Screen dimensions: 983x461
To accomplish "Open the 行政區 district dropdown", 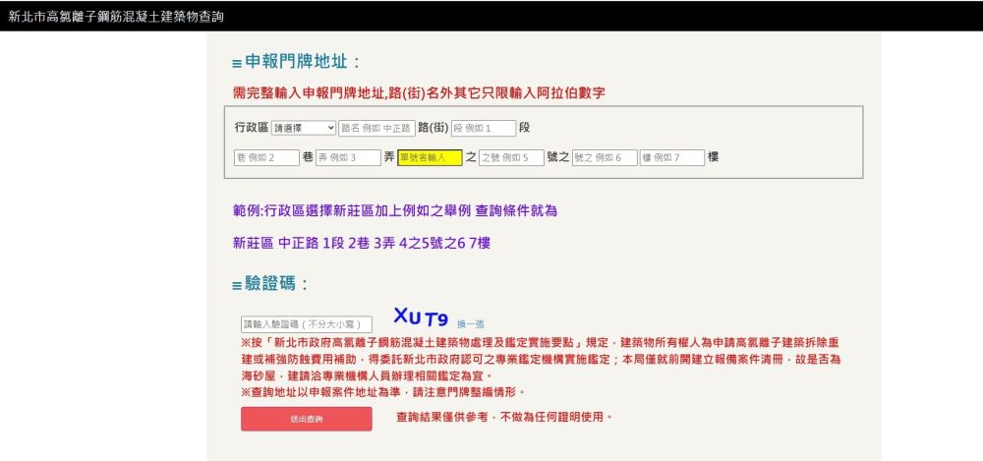I will 304,128.
